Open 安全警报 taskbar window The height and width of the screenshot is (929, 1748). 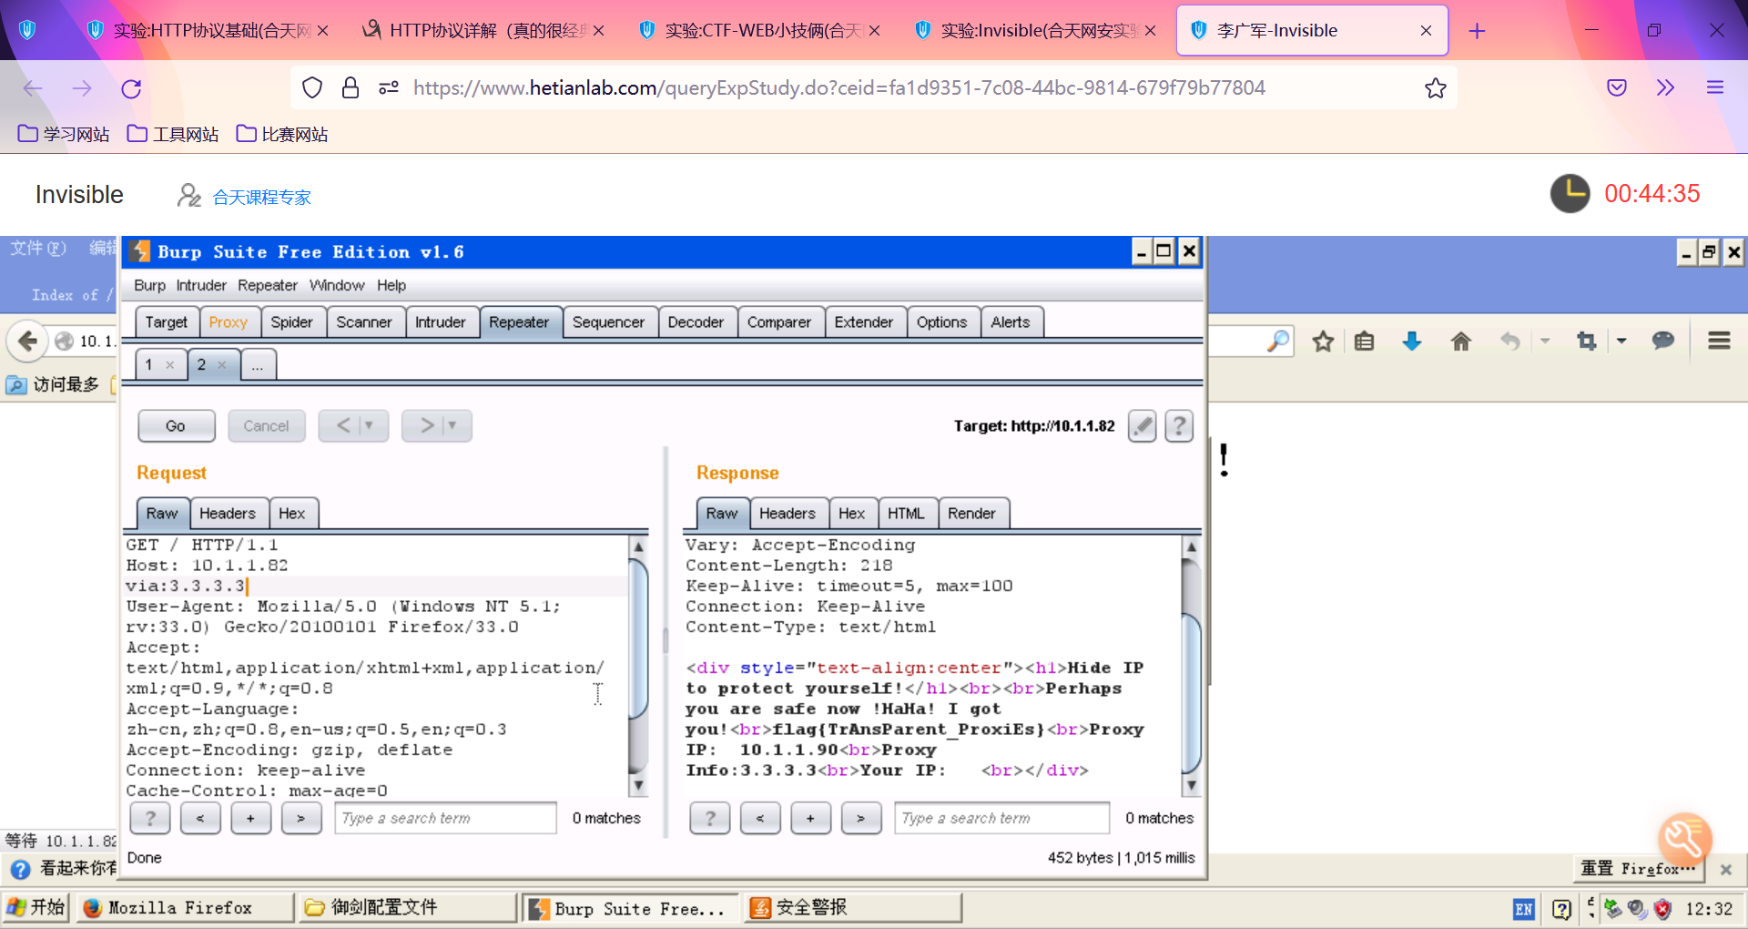[853, 908]
